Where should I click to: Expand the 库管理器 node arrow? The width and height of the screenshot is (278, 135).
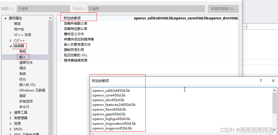(x=11, y=118)
